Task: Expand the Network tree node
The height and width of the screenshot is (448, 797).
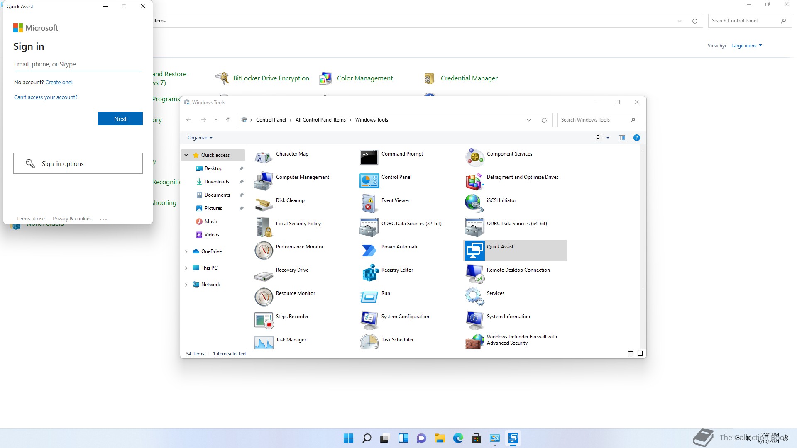Action: click(x=186, y=285)
